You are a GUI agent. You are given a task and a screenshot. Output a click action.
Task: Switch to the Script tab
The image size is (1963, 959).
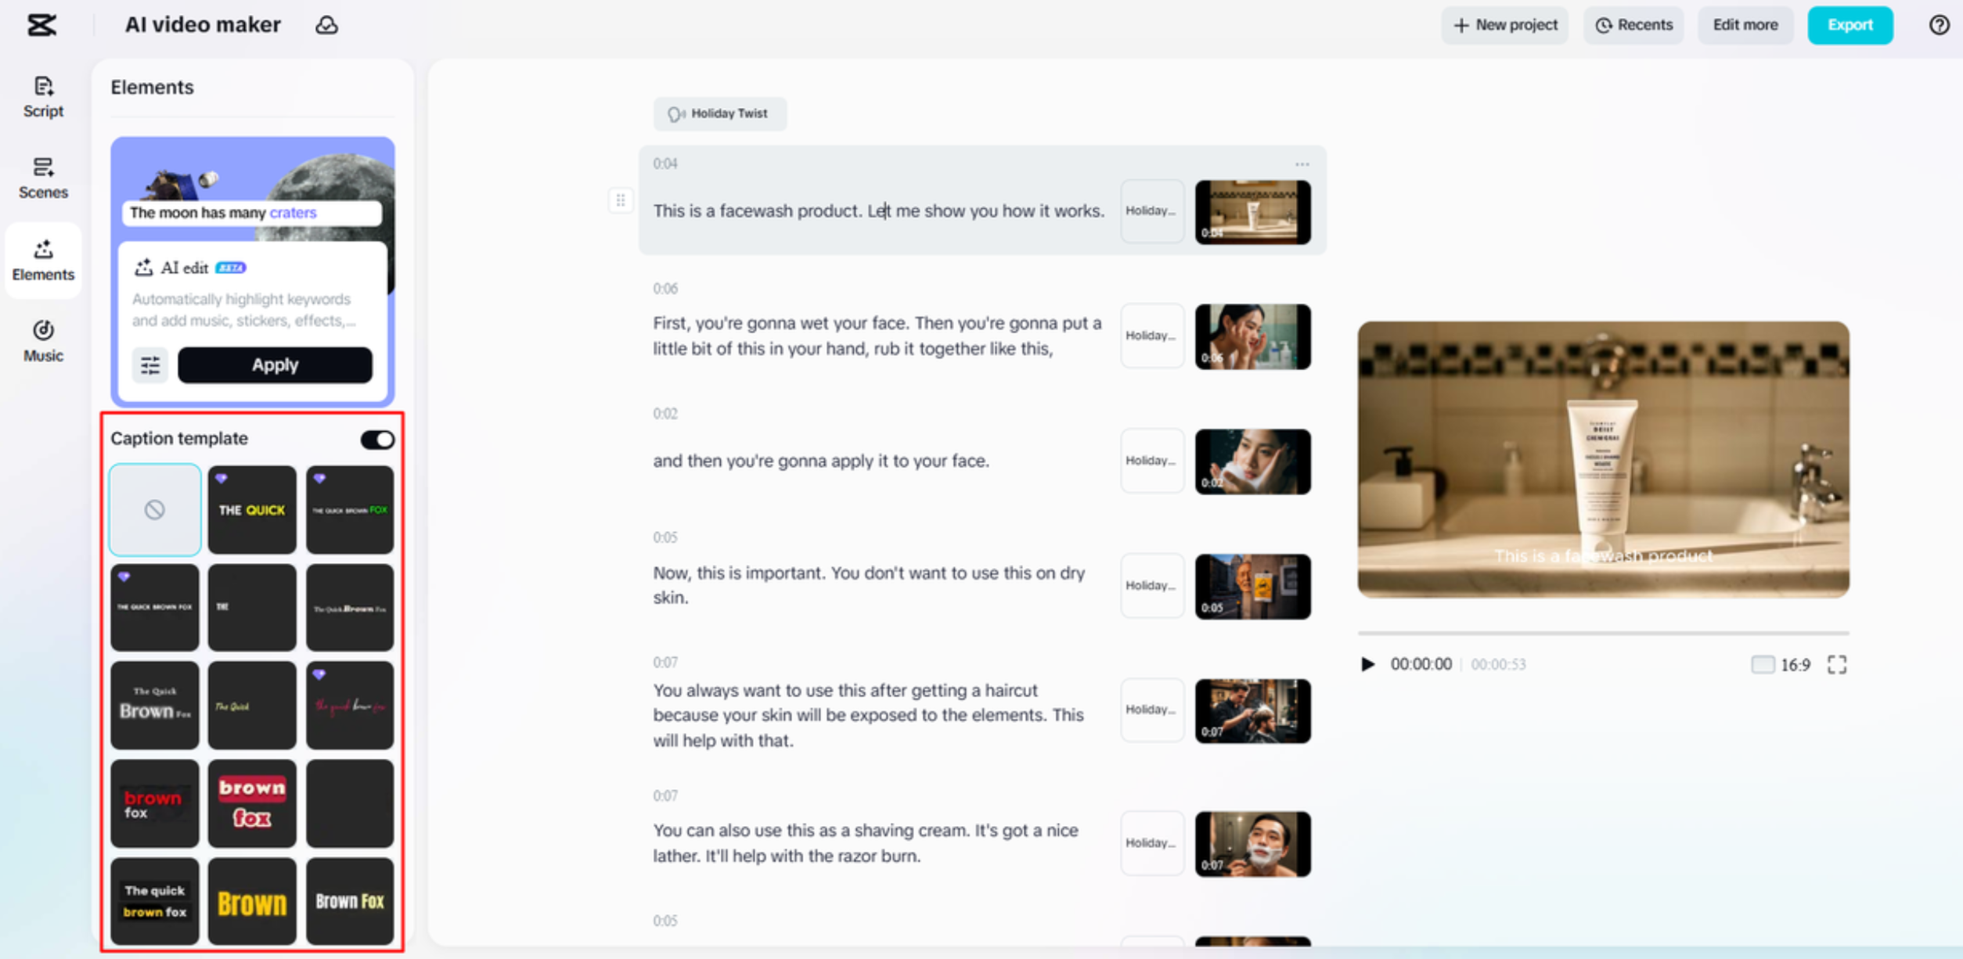click(x=43, y=97)
